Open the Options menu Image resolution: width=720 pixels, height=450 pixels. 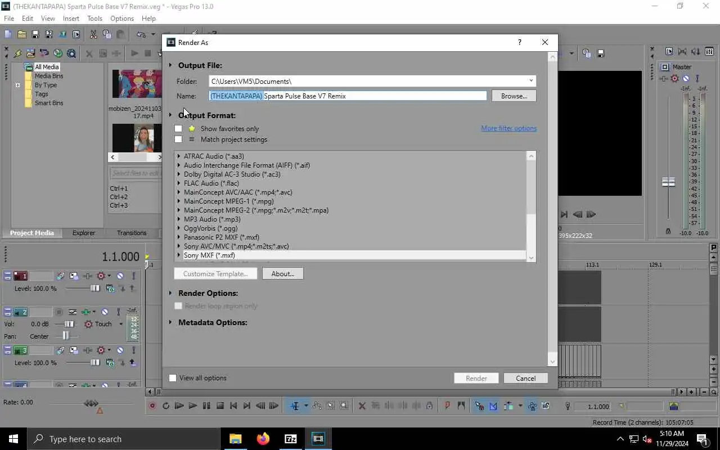coord(122,19)
